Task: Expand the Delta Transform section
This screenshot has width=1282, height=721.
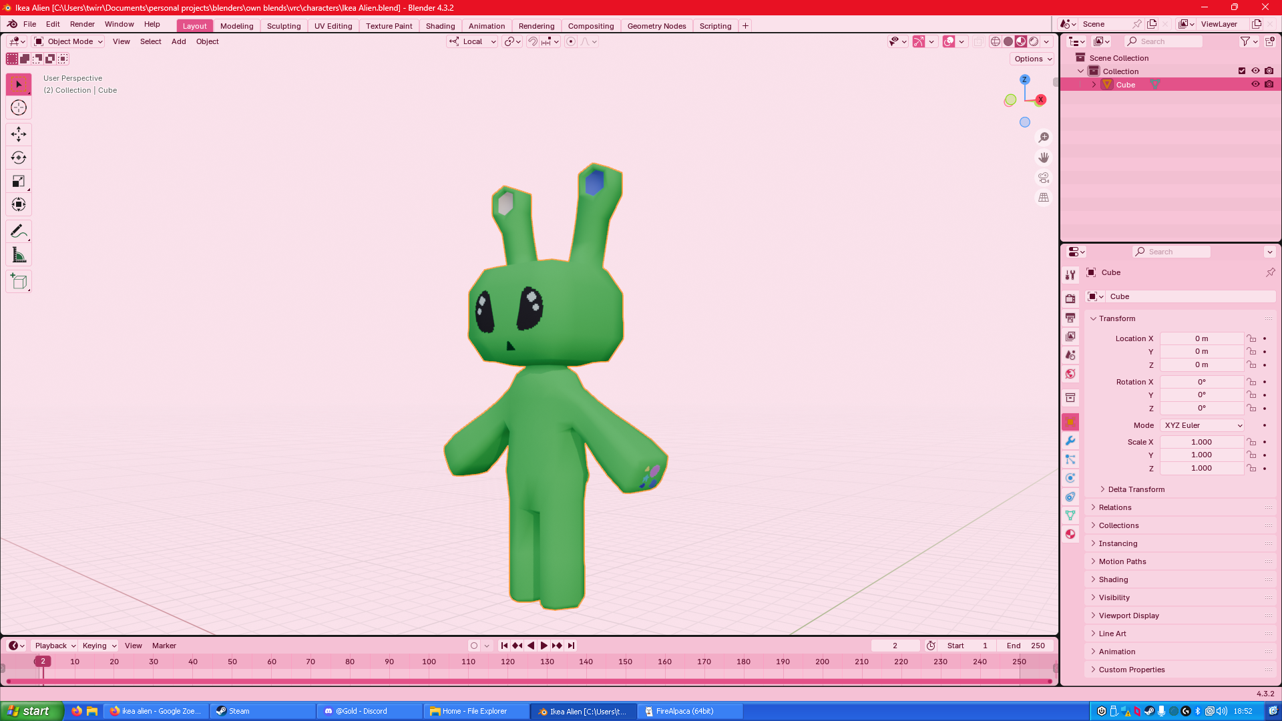Action: tap(1136, 489)
